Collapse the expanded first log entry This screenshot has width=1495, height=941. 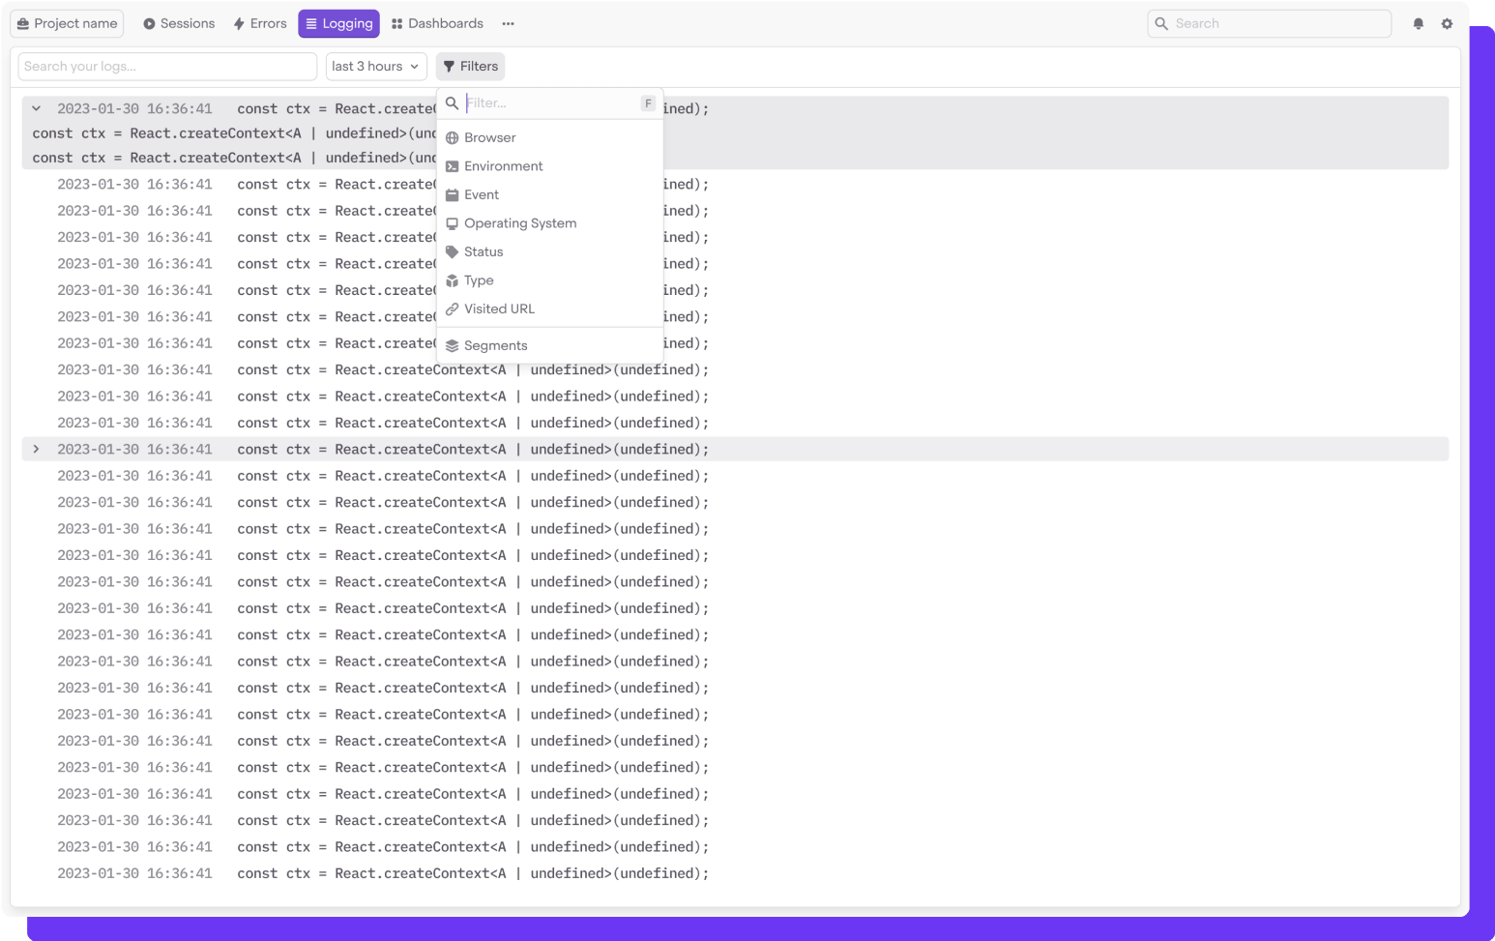tap(36, 108)
